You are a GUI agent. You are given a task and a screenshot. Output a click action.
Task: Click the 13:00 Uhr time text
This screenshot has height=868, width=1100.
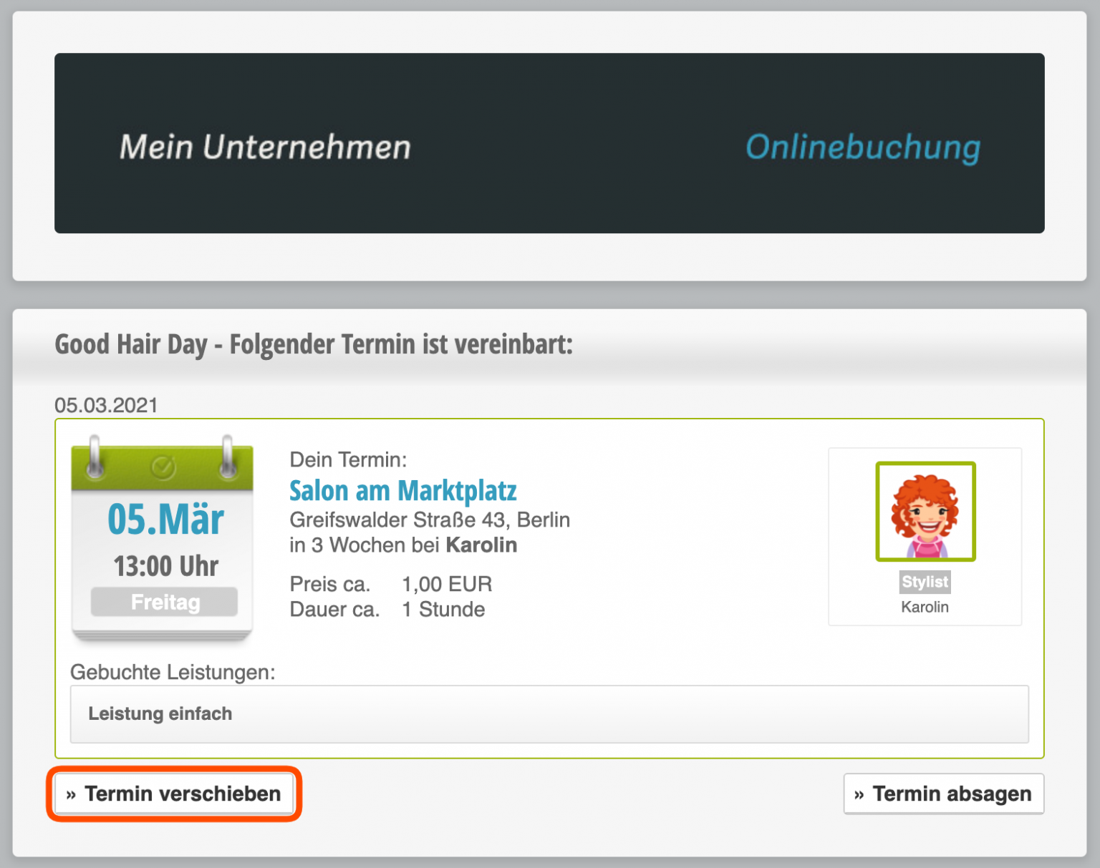[x=166, y=566]
